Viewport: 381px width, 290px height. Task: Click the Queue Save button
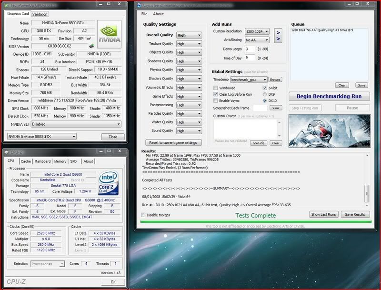[362, 85]
